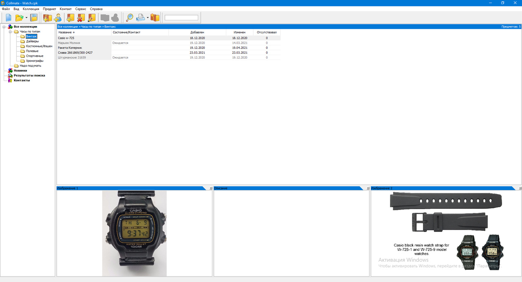The width and height of the screenshot is (522, 282).
Task: Click the Add collection toolbar icon
Action: point(47,17)
